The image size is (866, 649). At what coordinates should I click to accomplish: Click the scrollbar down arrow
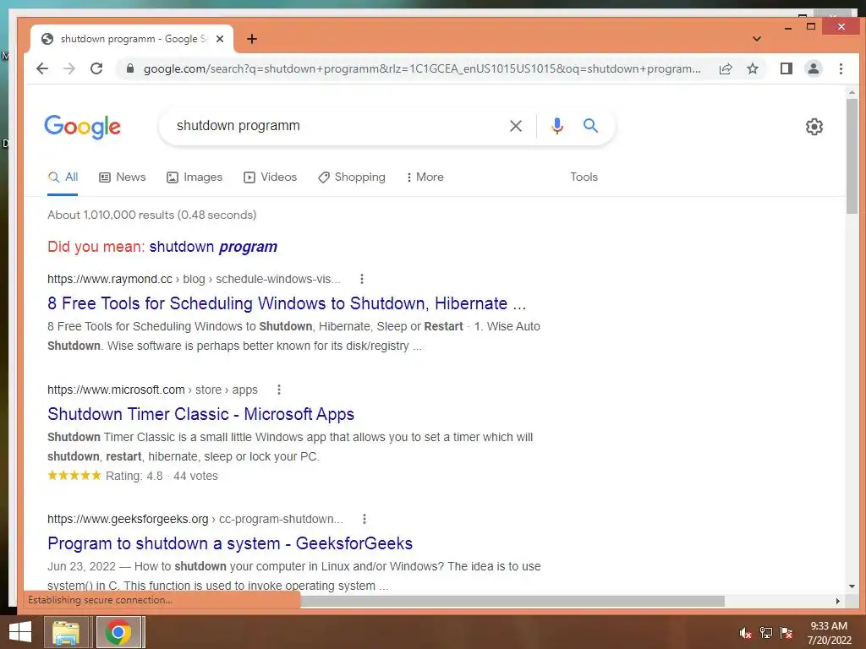[x=852, y=586]
